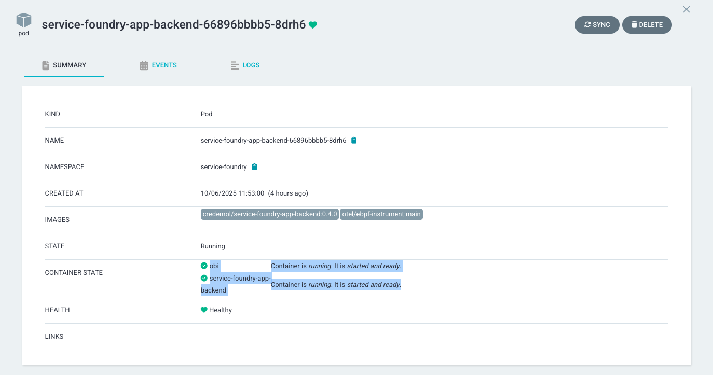Click the green heart beside the pod title

point(313,25)
